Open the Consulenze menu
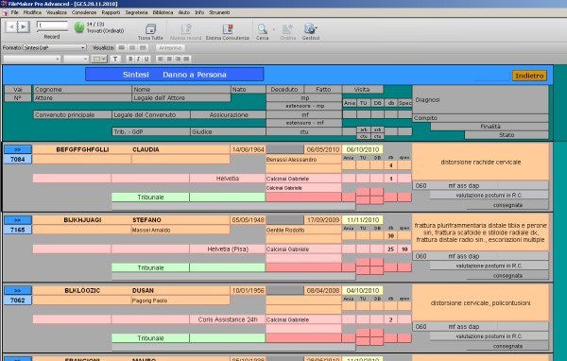 click(84, 12)
